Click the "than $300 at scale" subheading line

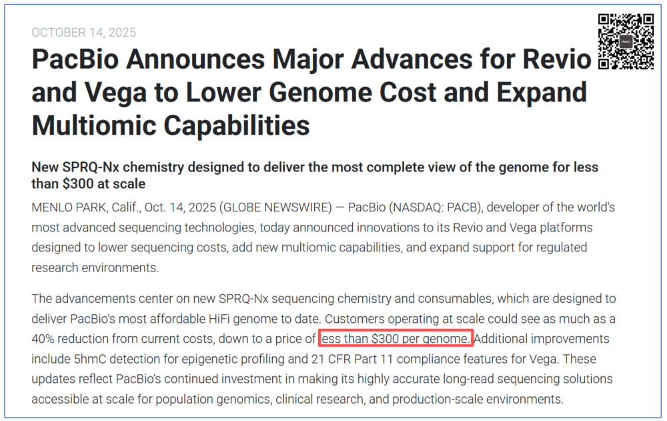[x=89, y=183]
